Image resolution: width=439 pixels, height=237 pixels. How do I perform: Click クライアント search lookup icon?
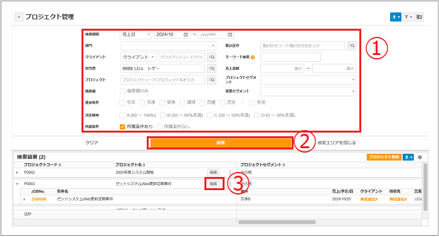click(212, 58)
